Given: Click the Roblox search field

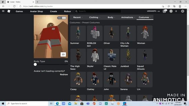Looking at the screenshot, I should click(98, 11).
